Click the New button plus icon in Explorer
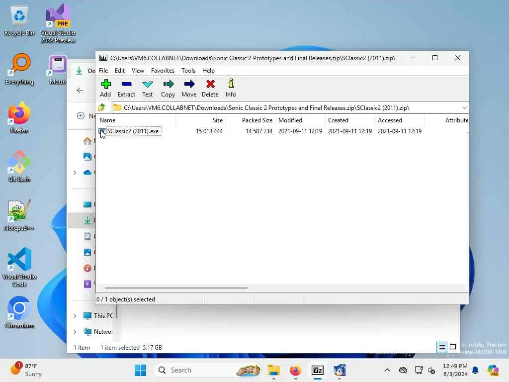 (81, 115)
